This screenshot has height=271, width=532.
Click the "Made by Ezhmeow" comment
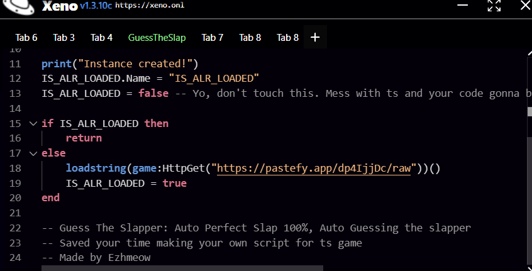(x=96, y=258)
